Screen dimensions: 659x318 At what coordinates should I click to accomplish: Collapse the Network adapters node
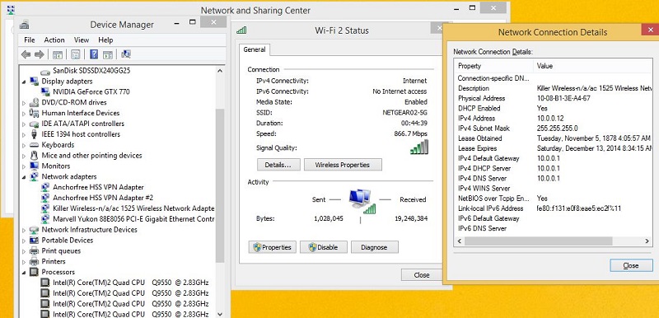pos(24,177)
